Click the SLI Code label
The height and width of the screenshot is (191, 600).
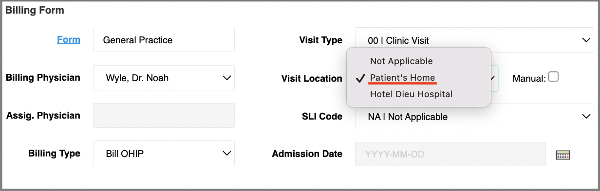(322, 116)
